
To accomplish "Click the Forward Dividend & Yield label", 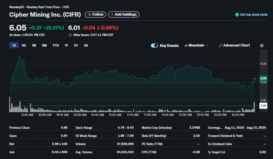I will coord(225,136).
